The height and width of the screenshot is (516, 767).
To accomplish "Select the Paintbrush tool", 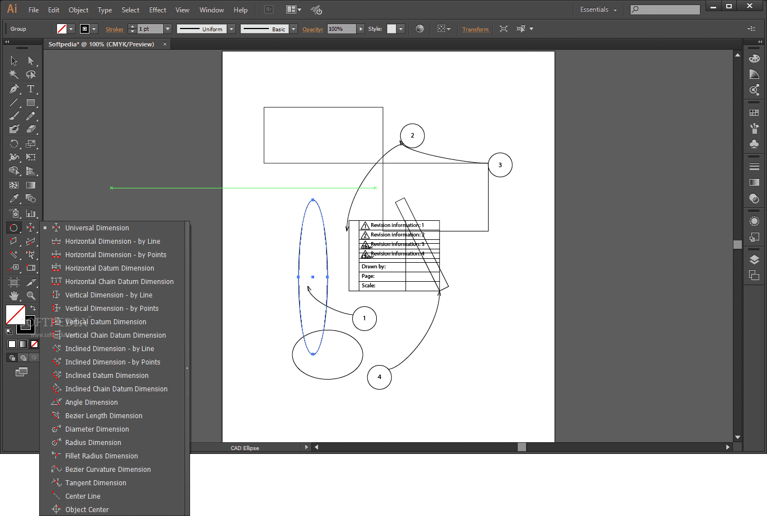I will coord(14,116).
